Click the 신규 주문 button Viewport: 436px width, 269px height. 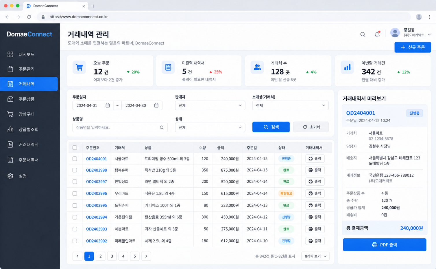click(413, 47)
